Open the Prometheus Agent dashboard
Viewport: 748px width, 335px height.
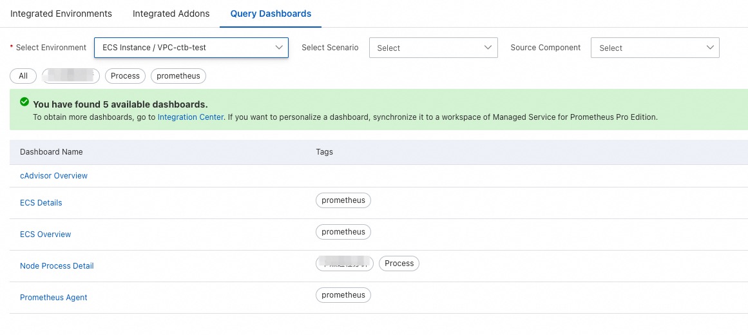[x=53, y=298]
